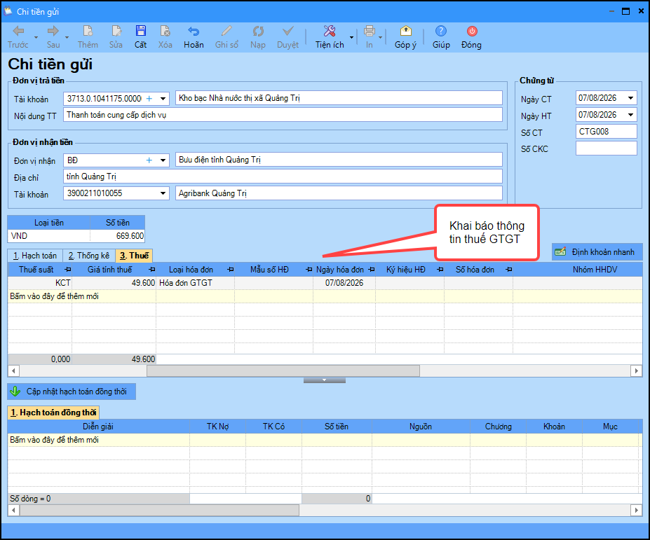Click the Định khoản nhanh icon button
650x540 pixels.
(560, 251)
